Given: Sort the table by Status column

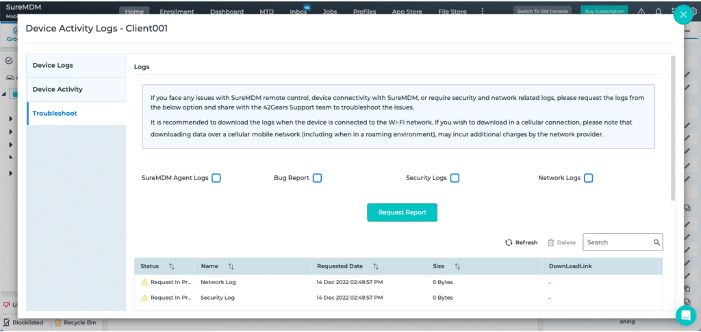Looking at the screenshot, I should coord(172,266).
